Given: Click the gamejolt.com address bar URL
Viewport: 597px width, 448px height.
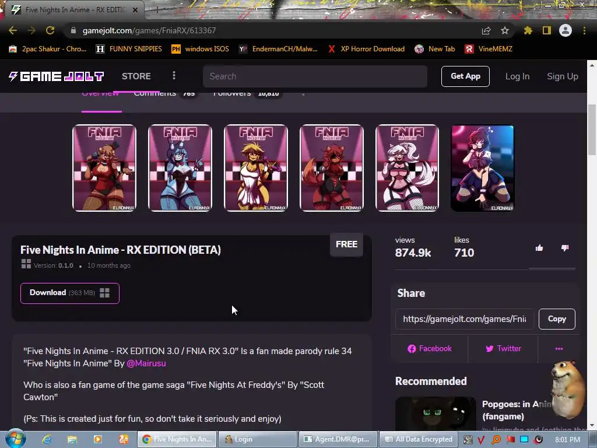Looking at the screenshot, I should 149,30.
